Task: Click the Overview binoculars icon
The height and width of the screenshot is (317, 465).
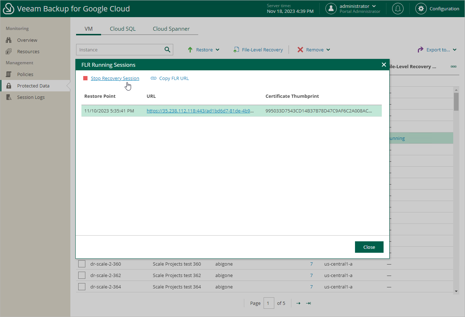Action: [x=9, y=40]
